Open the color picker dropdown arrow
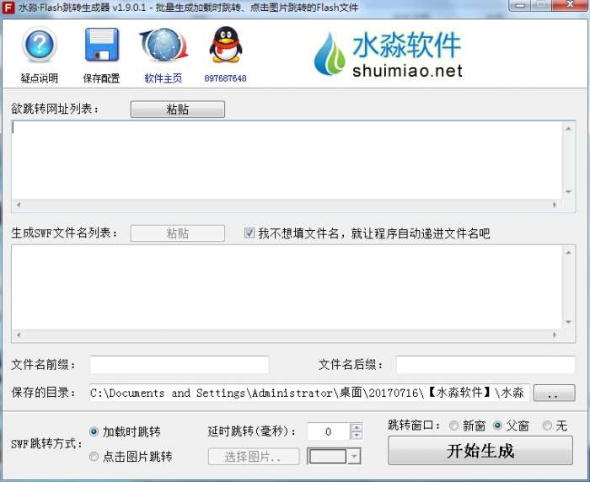The image size is (590, 482). point(354,457)
